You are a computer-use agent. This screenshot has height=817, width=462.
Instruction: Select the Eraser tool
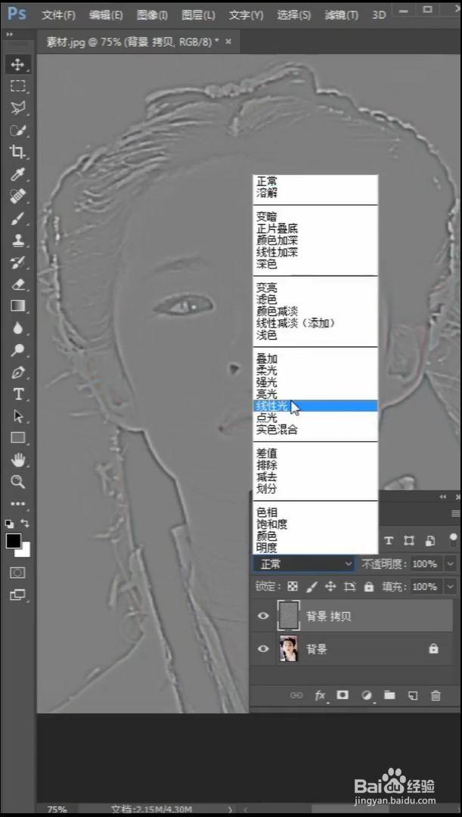[17, 284]
